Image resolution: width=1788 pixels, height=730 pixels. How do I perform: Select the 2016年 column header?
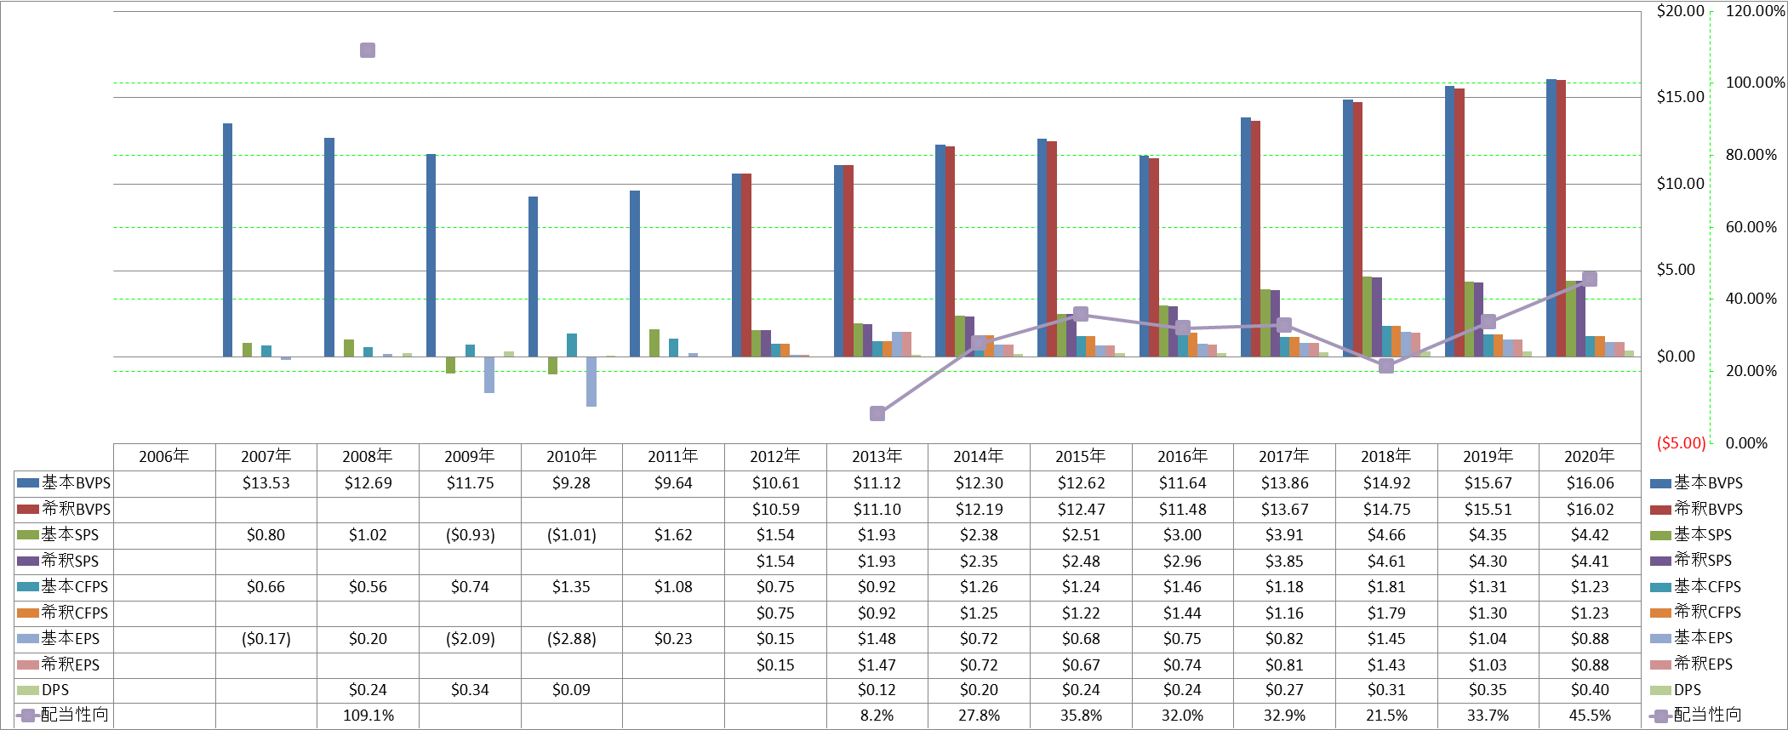pyautogui.click(x=1183, y=457)
